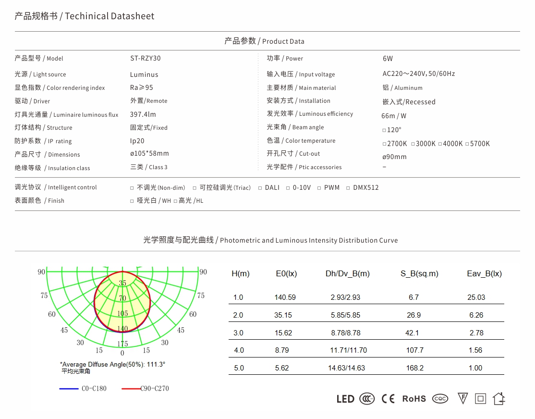Select the Triac dimming checkbox
The width and height of the screenshot is (535, 419).
195,188
